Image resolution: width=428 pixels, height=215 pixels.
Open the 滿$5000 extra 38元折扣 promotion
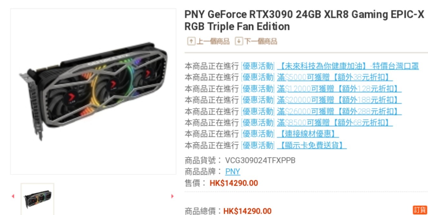335,77
